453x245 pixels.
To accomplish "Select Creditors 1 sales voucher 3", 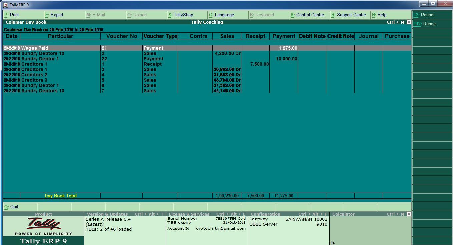I will [x=207, y=69].
